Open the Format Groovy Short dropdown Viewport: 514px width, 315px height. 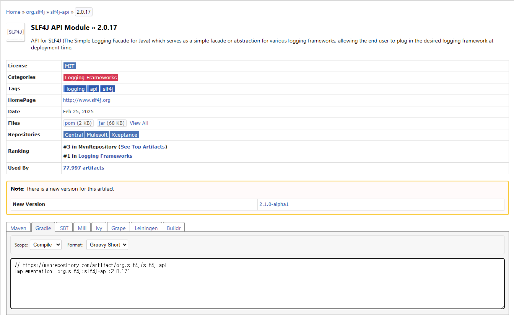(107, 245)
